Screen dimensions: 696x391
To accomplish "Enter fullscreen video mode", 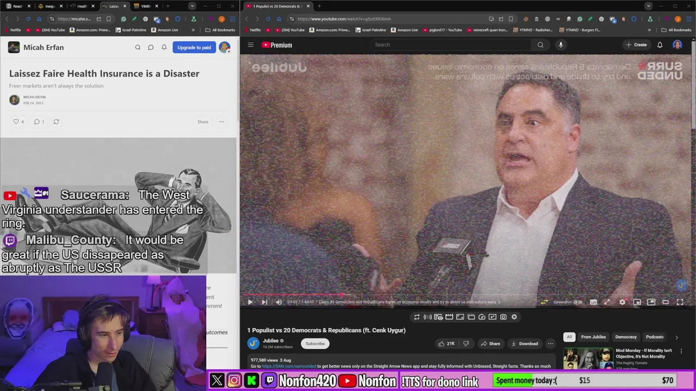I will point(680,302).
